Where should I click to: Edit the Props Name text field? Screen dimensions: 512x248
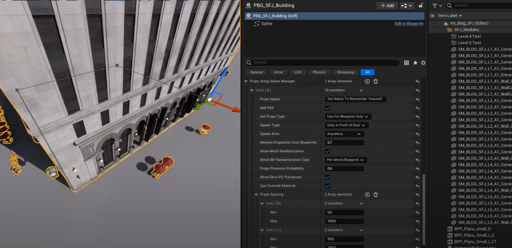(x=356, y=99)
